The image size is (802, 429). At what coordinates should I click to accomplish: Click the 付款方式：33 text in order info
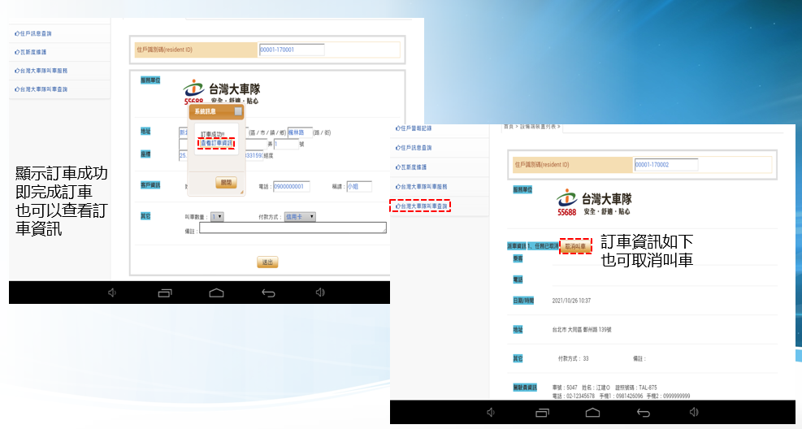573,359
